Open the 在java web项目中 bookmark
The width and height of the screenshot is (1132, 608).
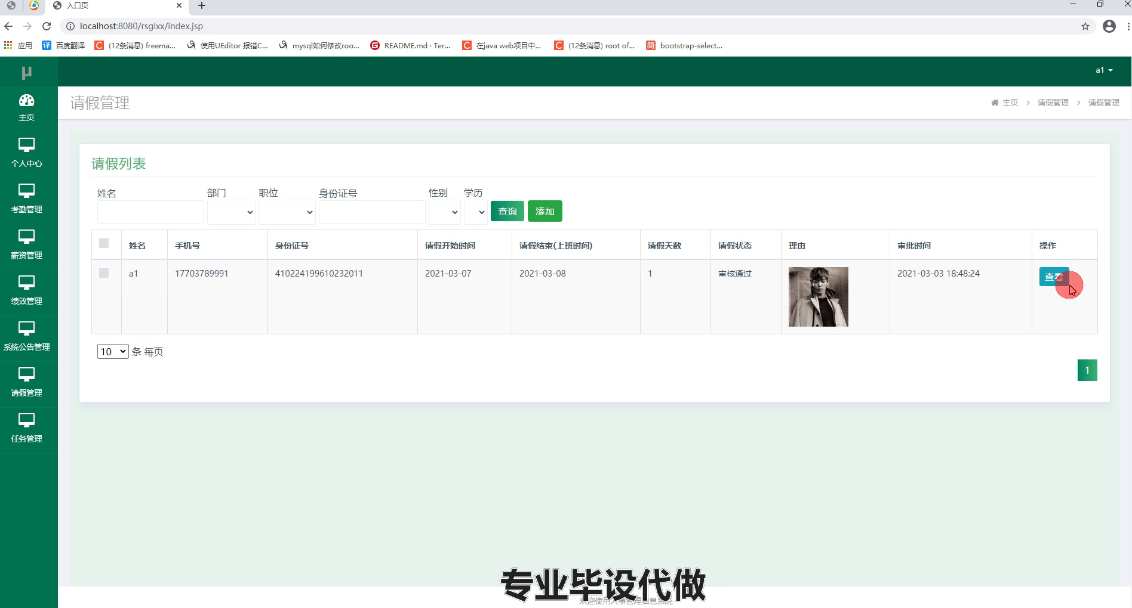[502, 45]
